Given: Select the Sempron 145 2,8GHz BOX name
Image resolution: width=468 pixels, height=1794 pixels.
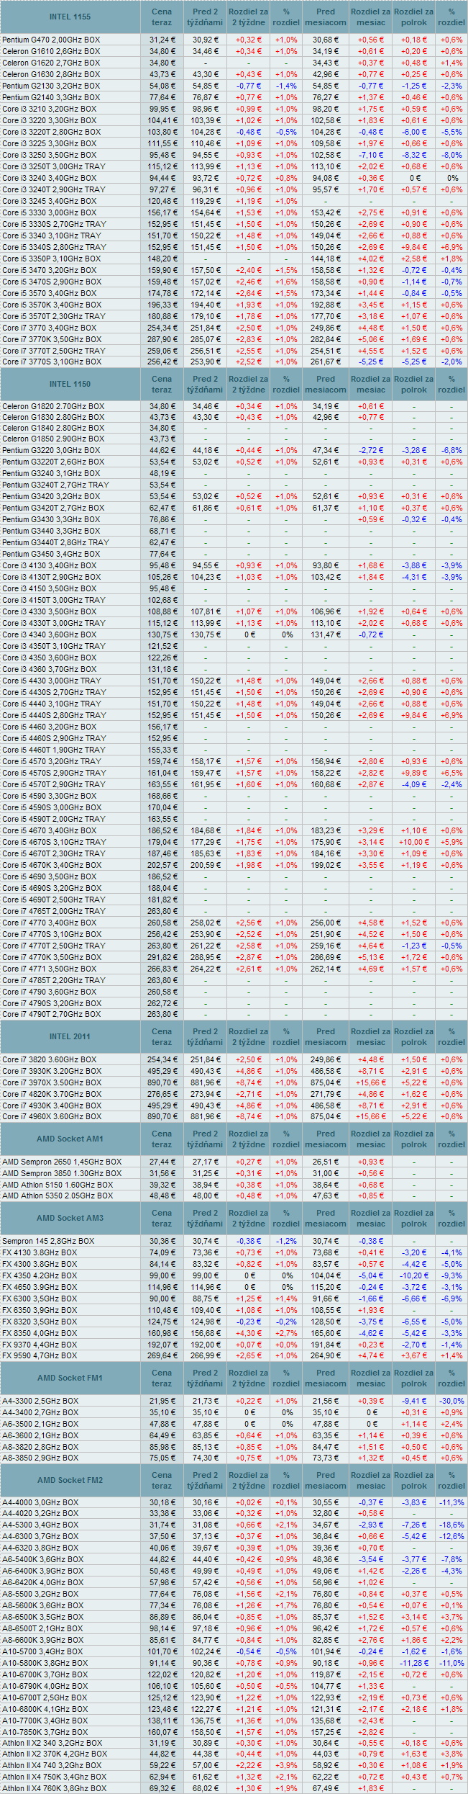Looking at the screenshot, I should pos(48,1241).
